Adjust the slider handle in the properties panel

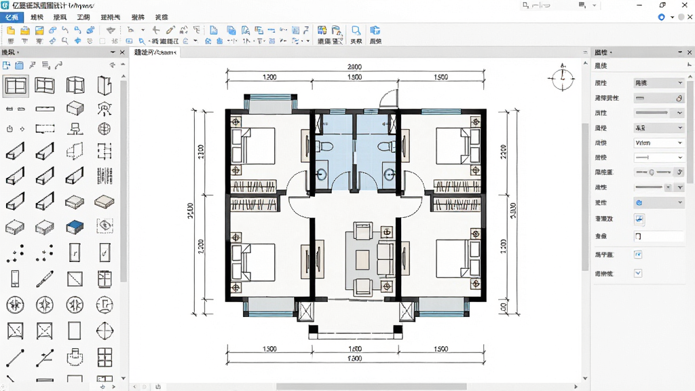[652, 172]
